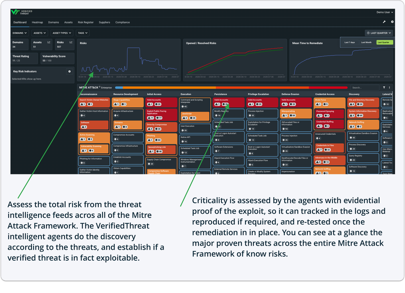Switch to the Heatmap tab

[37, 22]
